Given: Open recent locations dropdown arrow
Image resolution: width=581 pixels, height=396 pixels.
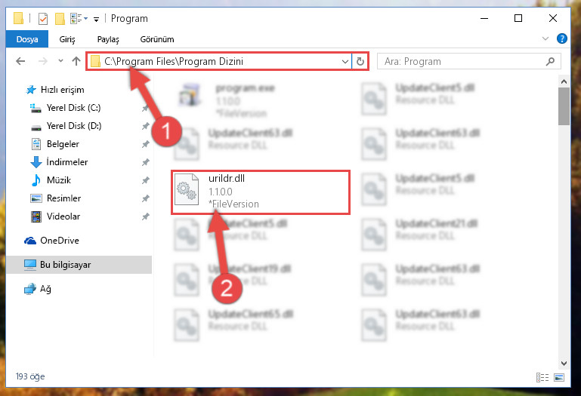Looking at the screenshot, I should (60, 61).
